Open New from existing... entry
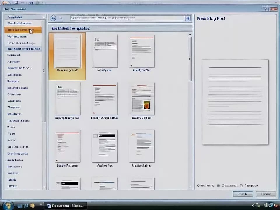 click(23, 43)
